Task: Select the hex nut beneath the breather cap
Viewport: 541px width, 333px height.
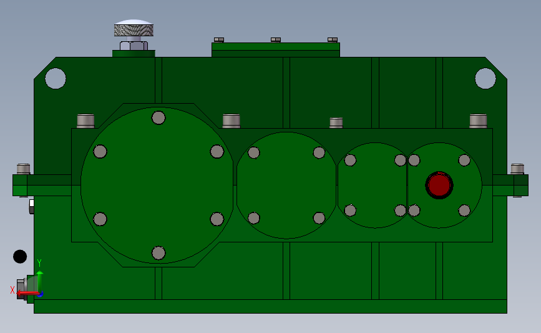Action: click(134, 46)
